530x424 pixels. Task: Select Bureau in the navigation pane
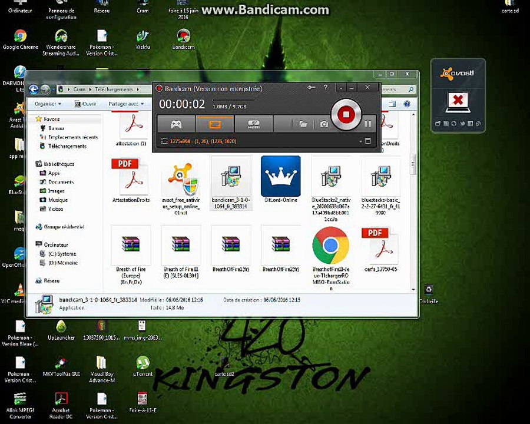coord(56,128)
